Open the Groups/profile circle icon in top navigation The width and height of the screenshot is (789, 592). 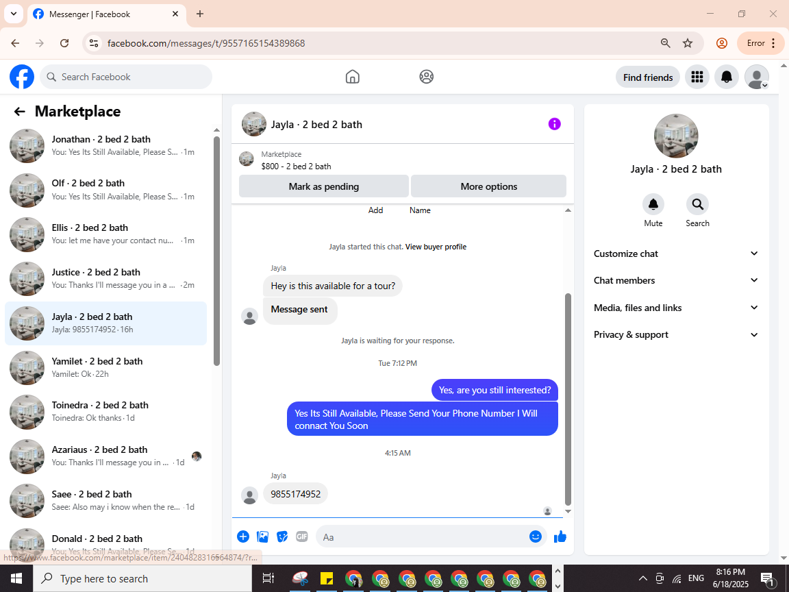(426, 77)
